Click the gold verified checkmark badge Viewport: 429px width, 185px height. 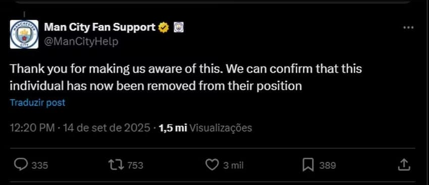pos(164,28)
